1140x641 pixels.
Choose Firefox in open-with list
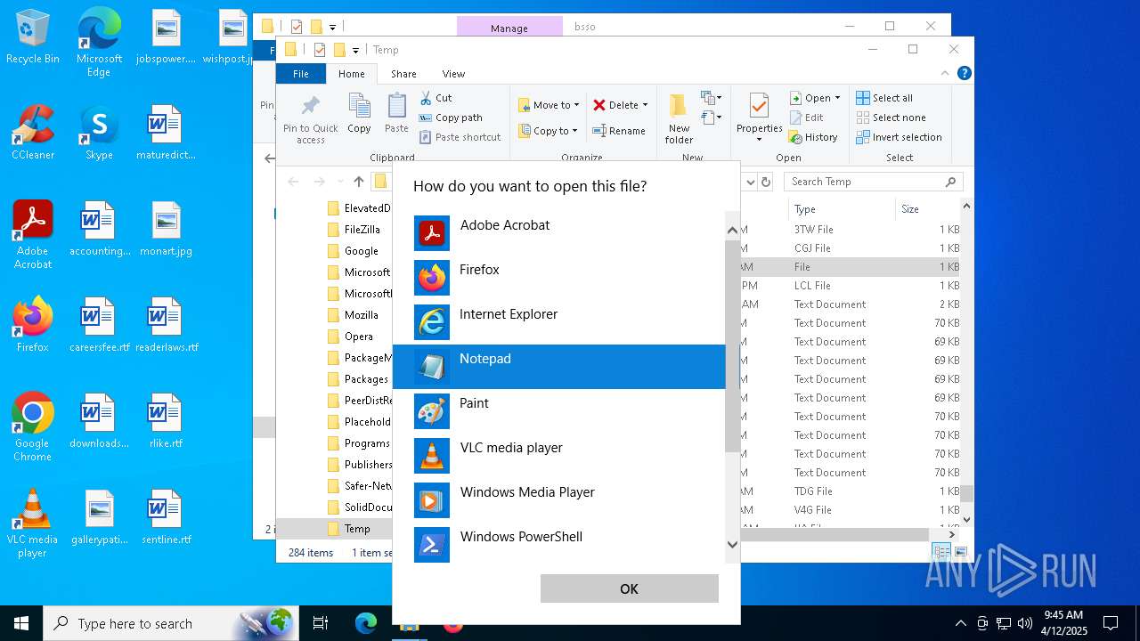coord(558,278)
